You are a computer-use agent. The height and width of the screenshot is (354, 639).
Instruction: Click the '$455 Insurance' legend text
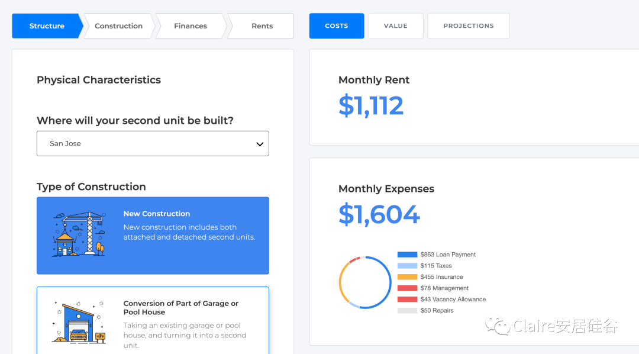coord(442,277)
